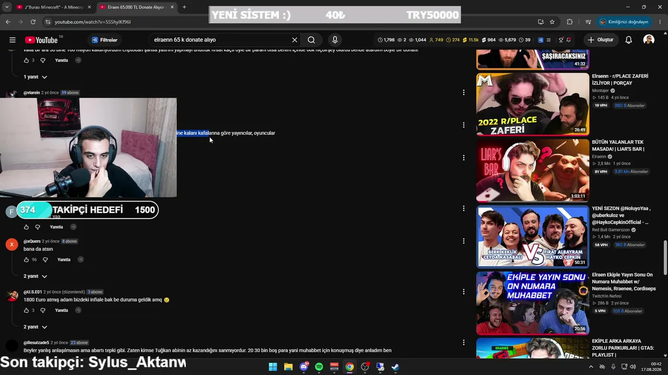Open a new browser tab
Viewport: 668px width, 375px height.
[184, 7]
